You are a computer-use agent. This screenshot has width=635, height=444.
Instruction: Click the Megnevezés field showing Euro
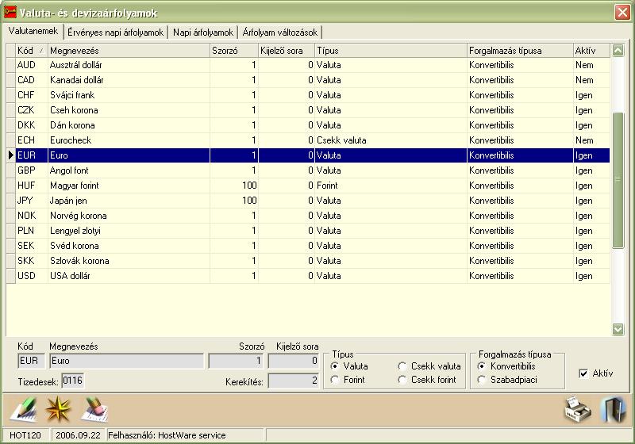[x=126, y=361]
